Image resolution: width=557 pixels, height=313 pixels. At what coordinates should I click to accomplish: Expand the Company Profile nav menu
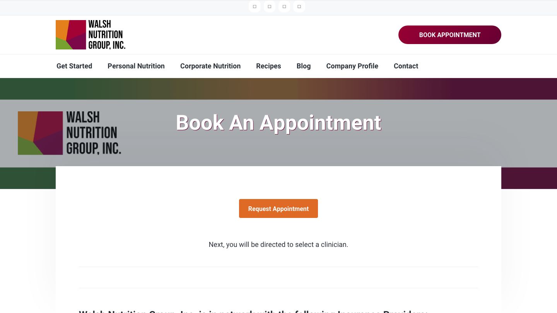coord(352,66)
